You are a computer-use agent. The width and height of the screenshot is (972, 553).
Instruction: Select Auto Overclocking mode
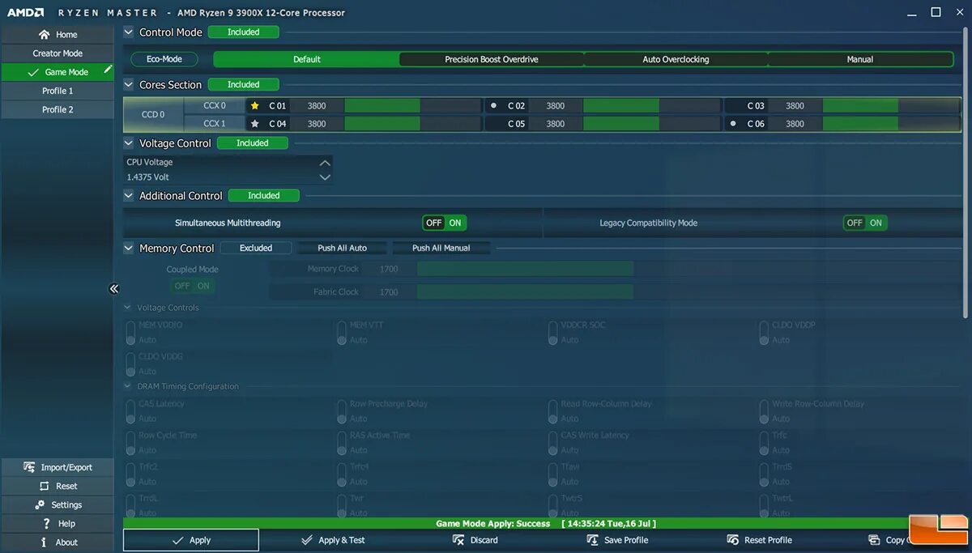(x=676, y=59)
